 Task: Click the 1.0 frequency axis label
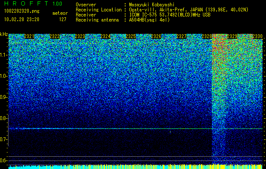pyautogui.click(x=3, y=76)
